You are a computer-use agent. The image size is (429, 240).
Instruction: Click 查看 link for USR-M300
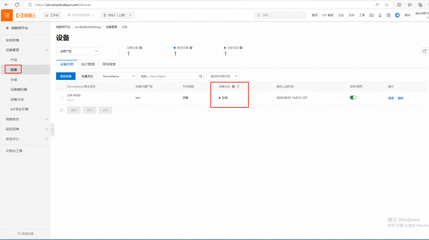click(391, 98)
